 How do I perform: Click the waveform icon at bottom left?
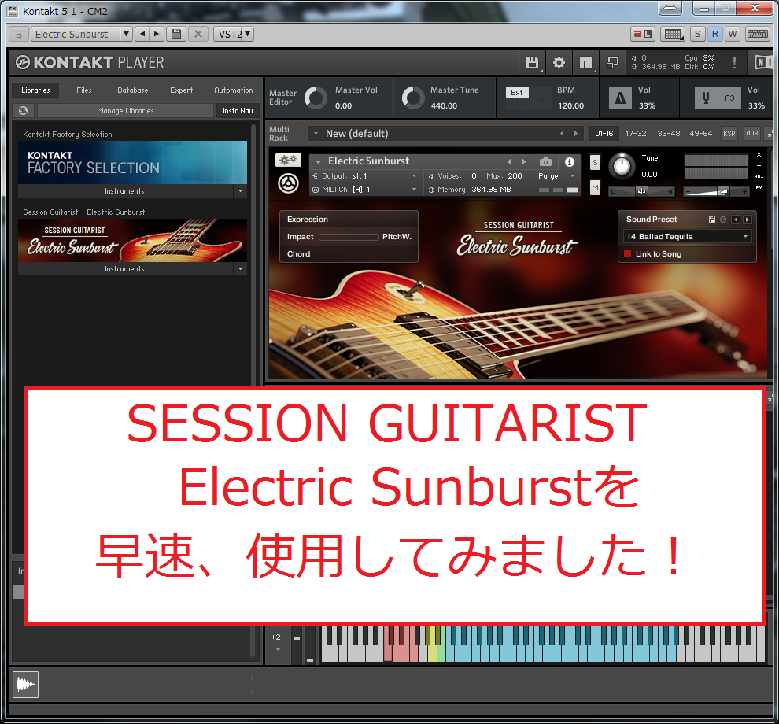click(x=25, y=685)
